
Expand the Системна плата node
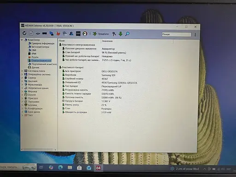[x=22, y=71]
